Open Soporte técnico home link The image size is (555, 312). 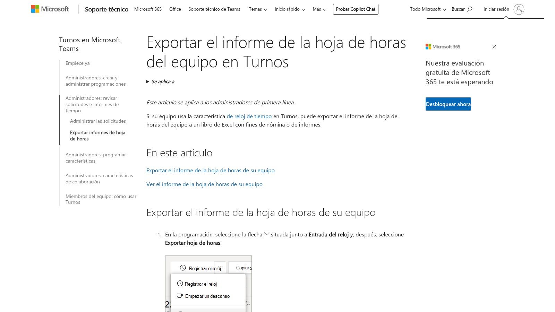[x=106, y=9]
